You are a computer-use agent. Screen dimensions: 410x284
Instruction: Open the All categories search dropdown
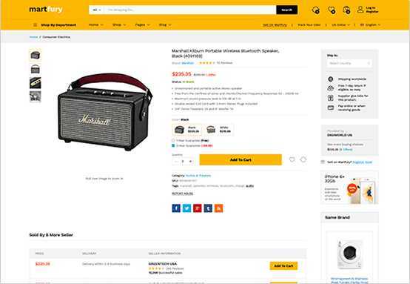pyautogui.click(x=97, y=10)
